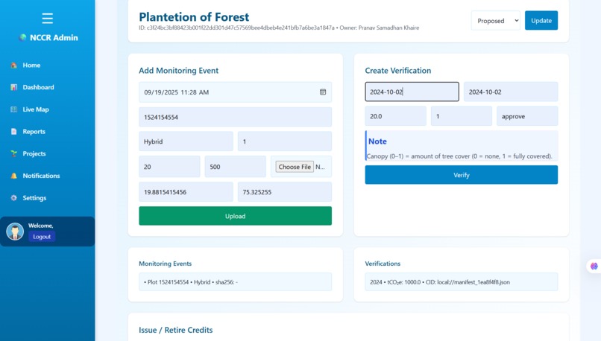Open the hamburger menu icon
The image size is (601, 341).
[x=48, y=18]
